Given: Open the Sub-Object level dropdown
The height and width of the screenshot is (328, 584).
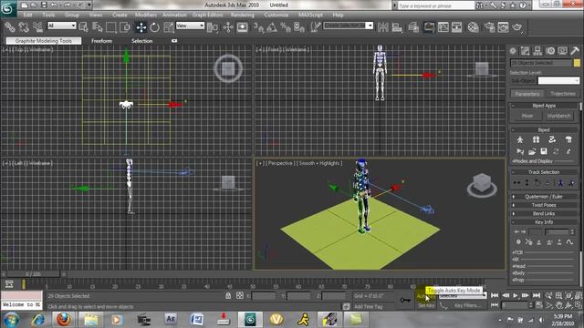Looking at the screenshot, I should (x=558, y=80).
